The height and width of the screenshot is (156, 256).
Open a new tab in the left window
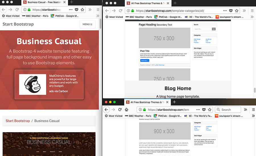point(71,2)
